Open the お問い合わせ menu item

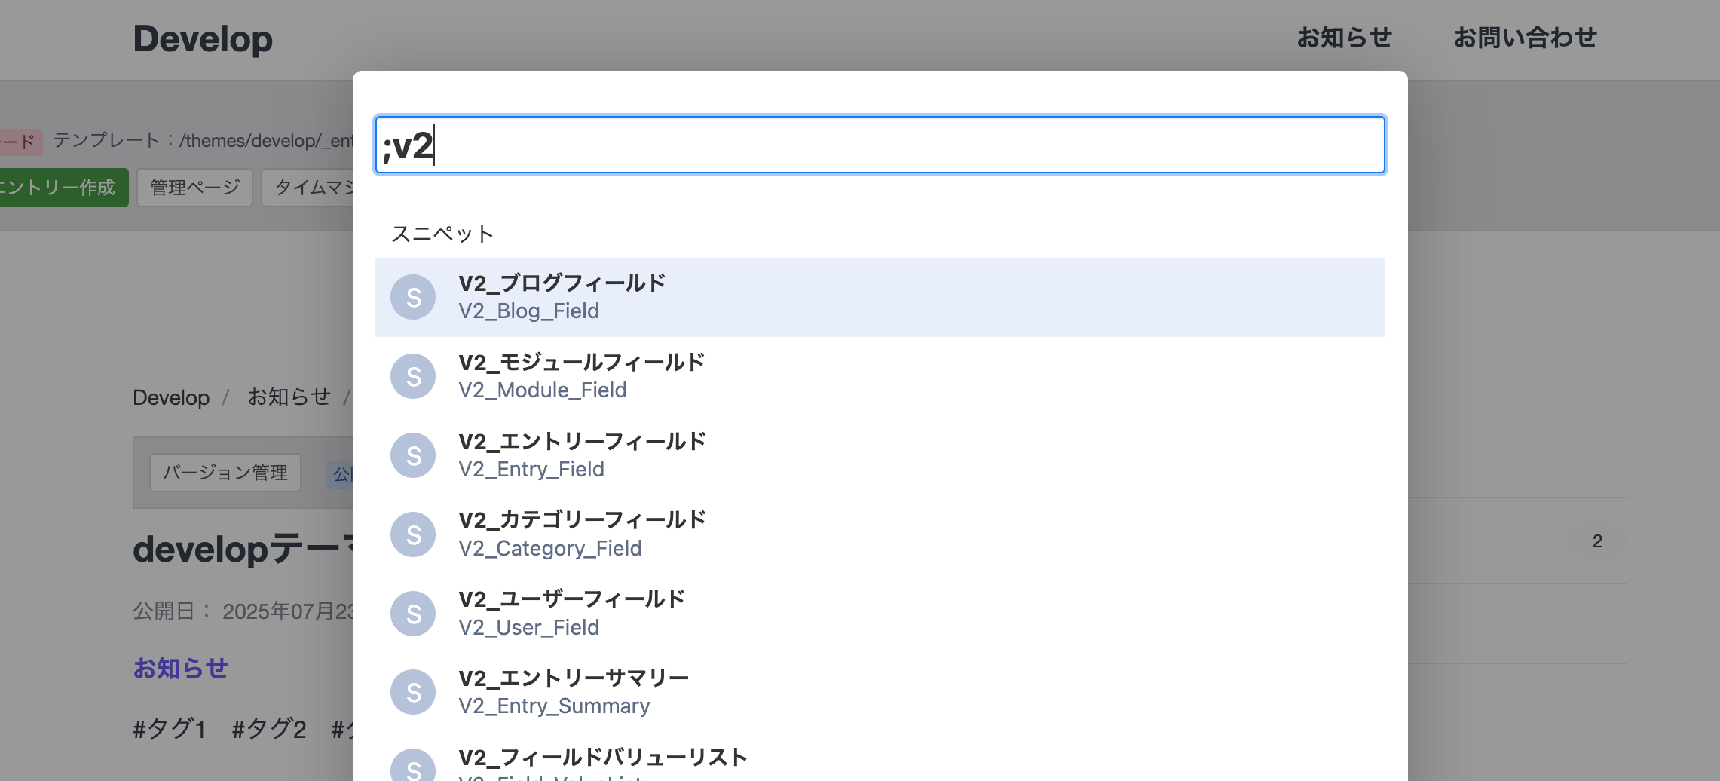coord(1525,38)
